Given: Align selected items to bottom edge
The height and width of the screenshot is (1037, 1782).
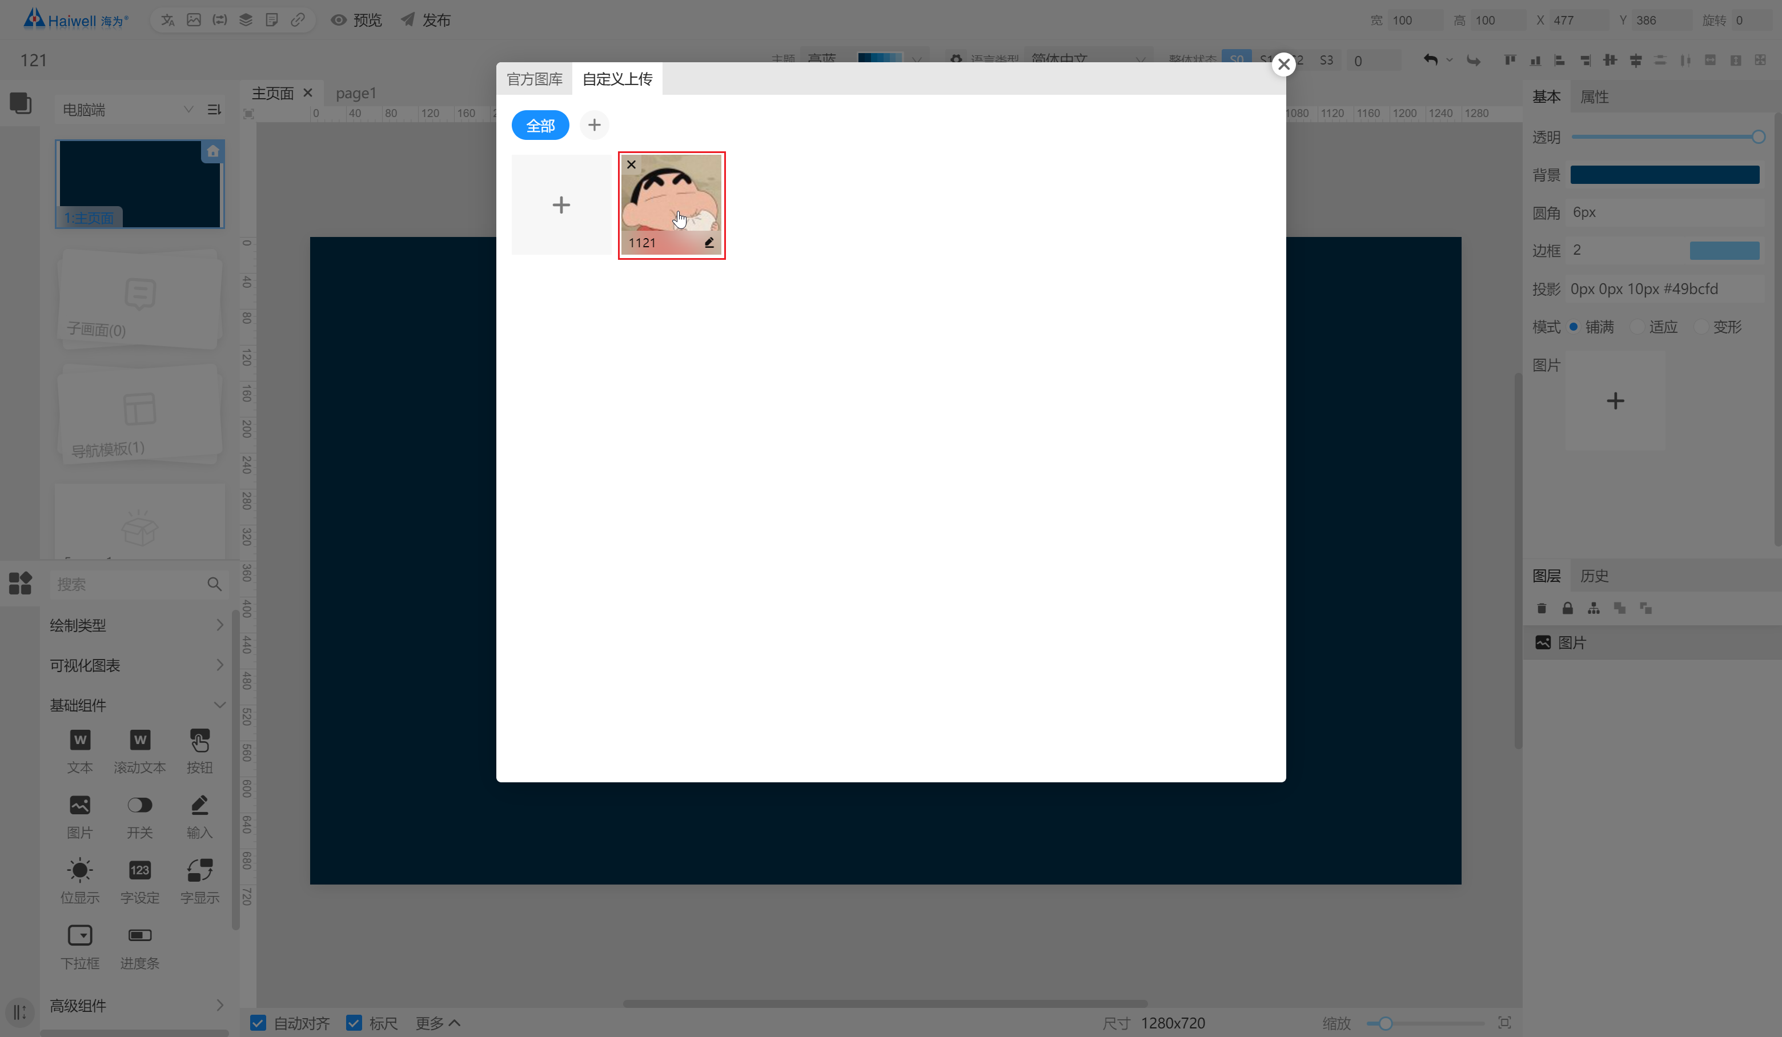Looking at the screenshot, I should point(1535,60).
